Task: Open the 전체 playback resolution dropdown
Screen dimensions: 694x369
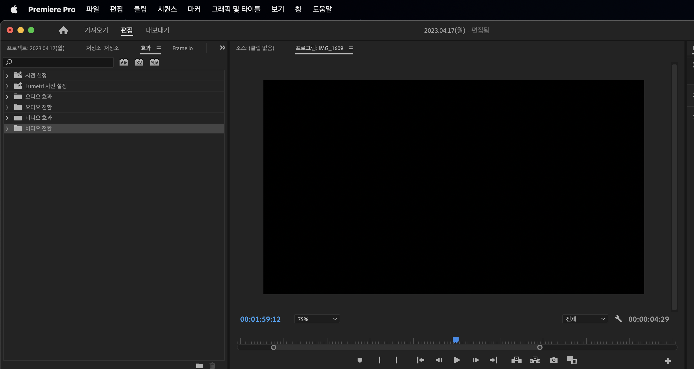Action: tap(585, 319)
